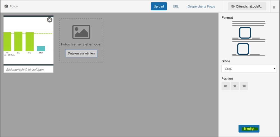The image size is (280, 137).
Task: Click the Größe dropdown arrow
Action: pos(274,69)
